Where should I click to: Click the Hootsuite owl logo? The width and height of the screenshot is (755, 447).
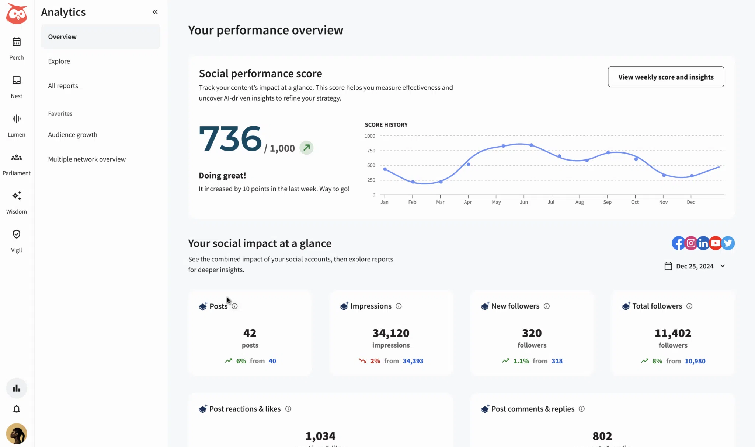click(17, 14)
